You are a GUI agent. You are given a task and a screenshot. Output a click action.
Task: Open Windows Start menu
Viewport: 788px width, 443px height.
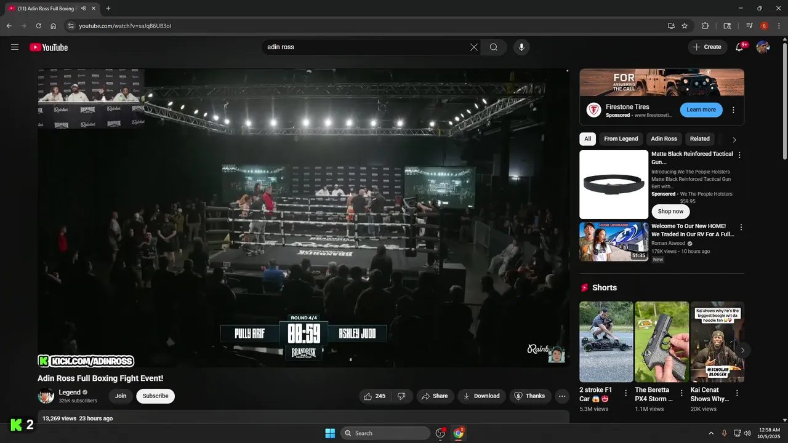click(x=330, y=433)
